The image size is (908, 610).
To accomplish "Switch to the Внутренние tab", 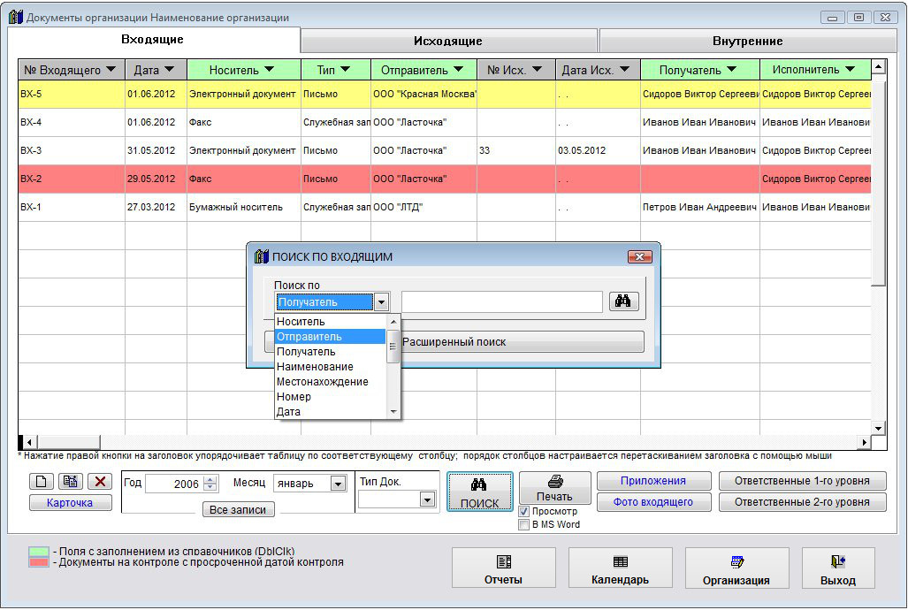I will (x=747, y=42).
